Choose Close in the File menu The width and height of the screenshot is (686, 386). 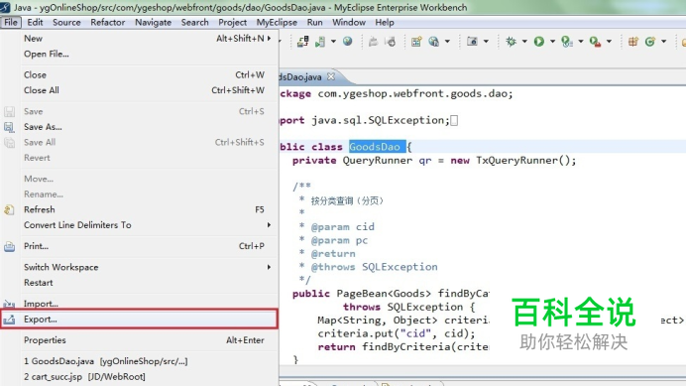coord(139,75)
